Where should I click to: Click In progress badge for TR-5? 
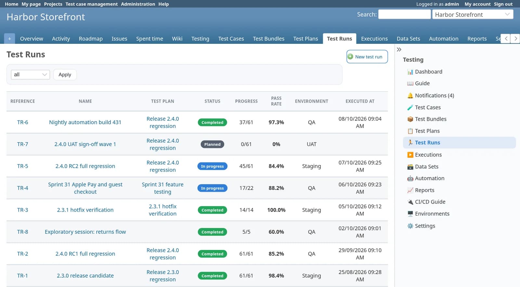point(212,166)
